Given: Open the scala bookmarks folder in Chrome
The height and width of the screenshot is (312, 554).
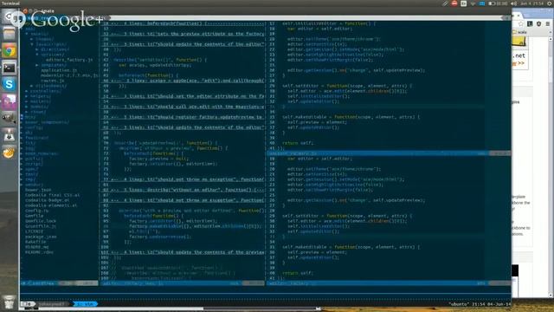Looking at the screenshot, I should tap(519, 32).
